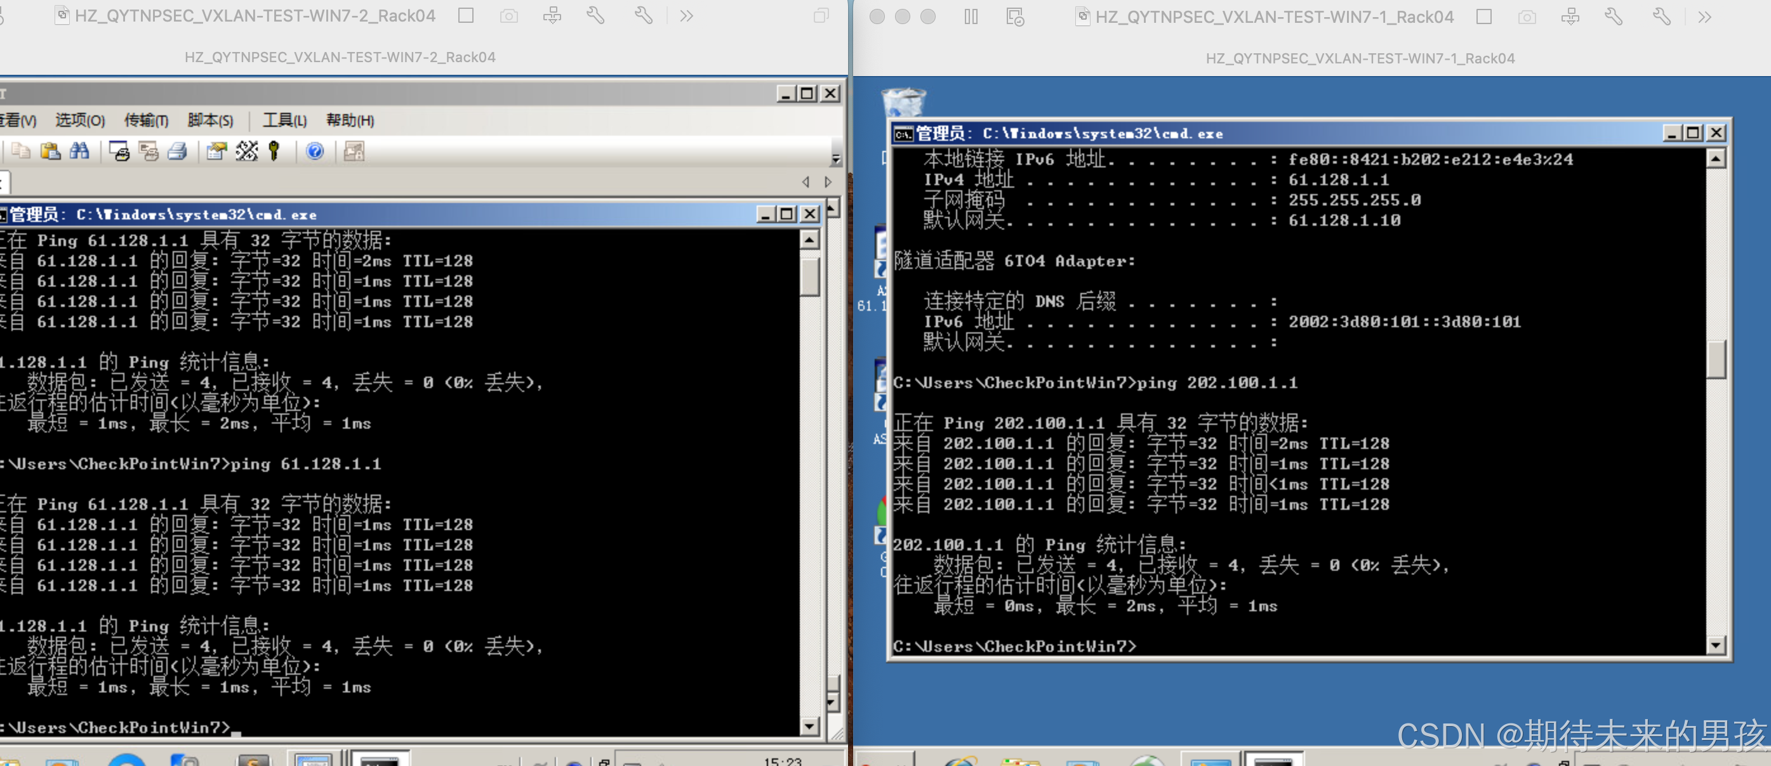Click the printer icon in toolbar
1771x766 pixels.
point(177,150)
